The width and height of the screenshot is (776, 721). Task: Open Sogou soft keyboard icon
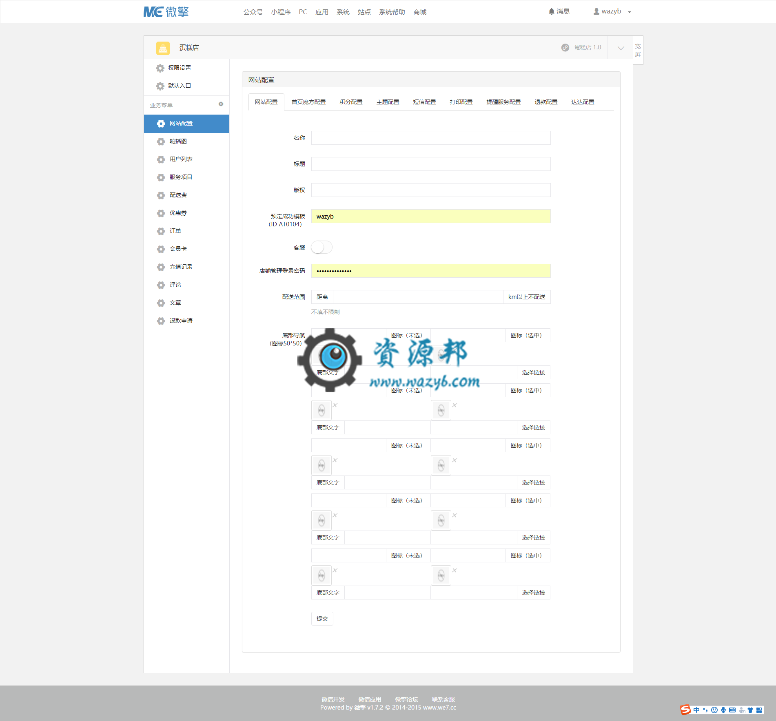[732, 710]
